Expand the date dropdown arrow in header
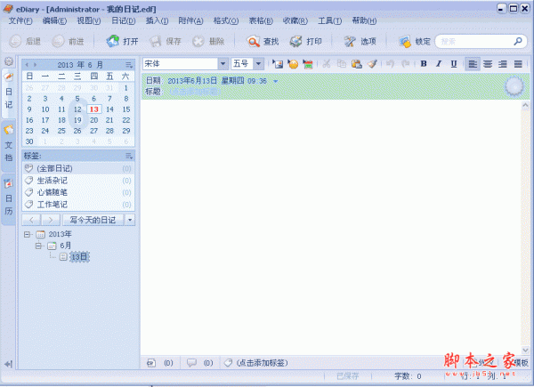Viewport: 534px width, 387px height. [276, 81]
